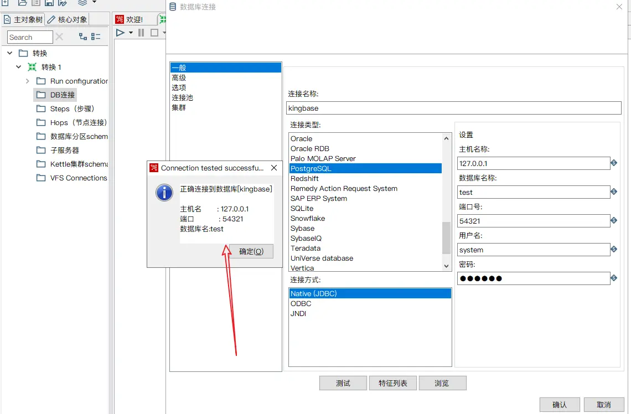The image size is (631, 414).
Task: Click the 连接名称 field containing kingbase
Action: coord(454,108)
